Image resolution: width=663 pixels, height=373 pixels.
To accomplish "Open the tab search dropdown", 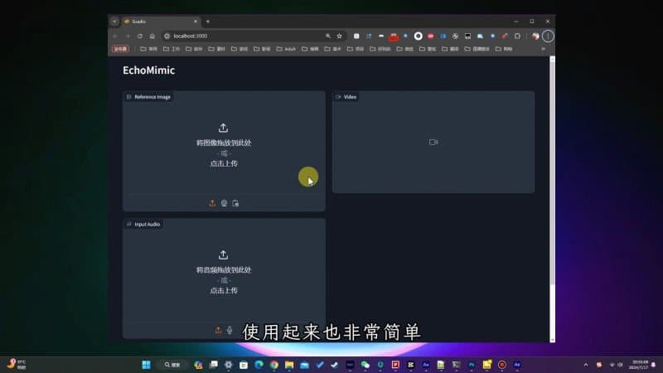I will [114, 22].
